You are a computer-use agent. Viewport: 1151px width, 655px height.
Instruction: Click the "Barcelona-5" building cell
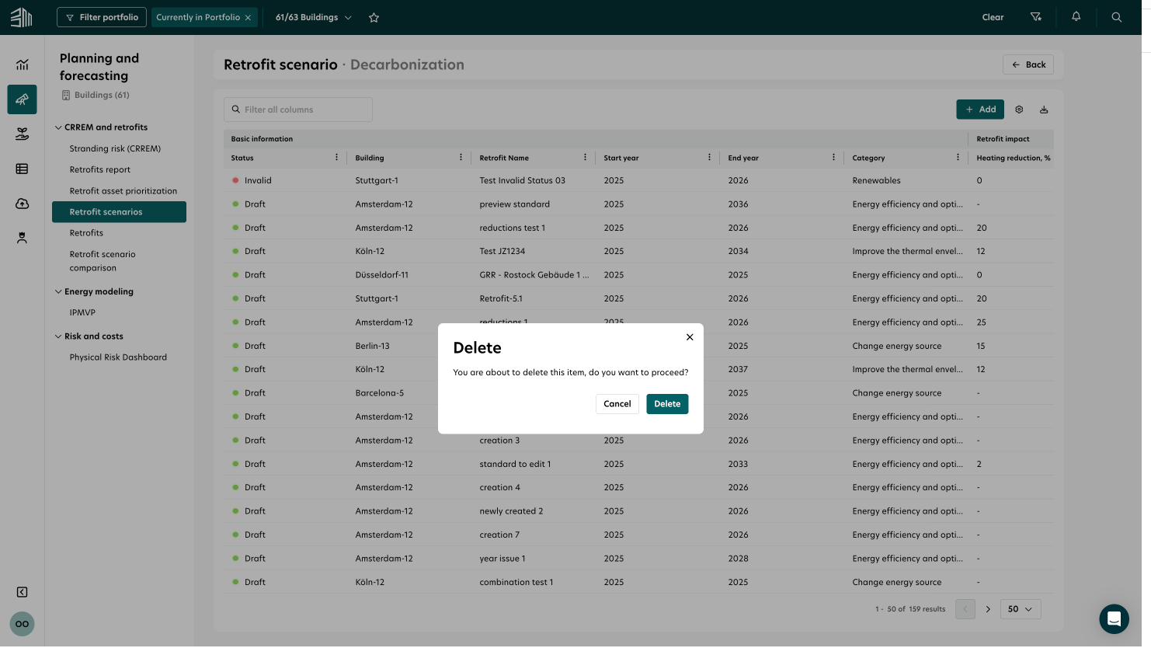(379, 393)
